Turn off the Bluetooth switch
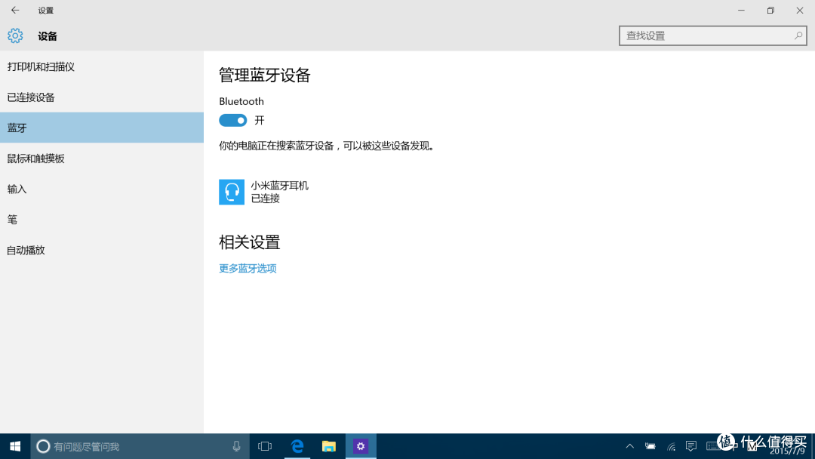The height and width of the screenshot is (459, 815). pos(233,121)
